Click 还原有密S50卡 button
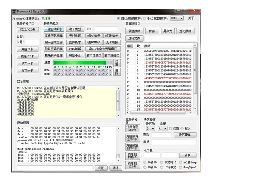 (x=132, y=128)
